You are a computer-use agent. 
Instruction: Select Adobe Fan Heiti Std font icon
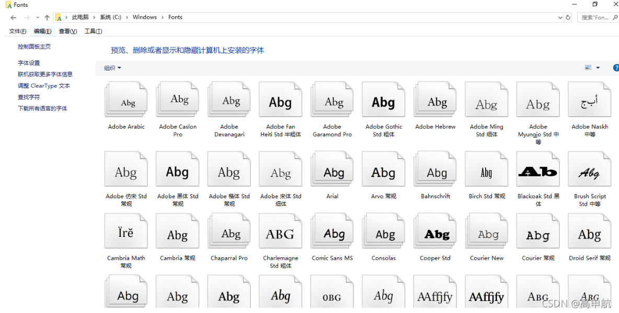click(x=281, y=100)
